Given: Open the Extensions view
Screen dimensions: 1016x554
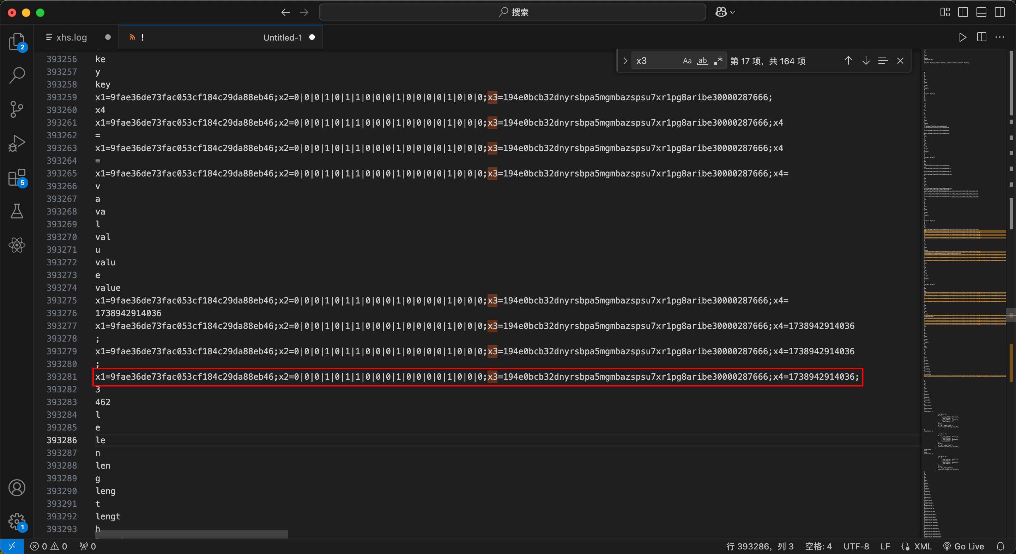Looking at the screenshot, I should pyautogui.click(x=17, y=177).
